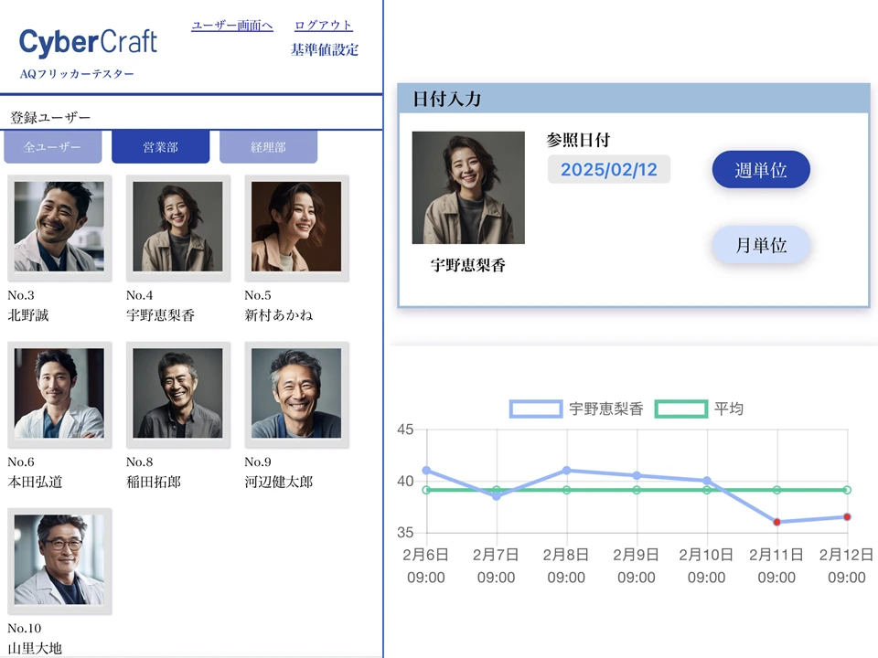
Task: Select the 全ユーザー tab
Action: point(53,147)
